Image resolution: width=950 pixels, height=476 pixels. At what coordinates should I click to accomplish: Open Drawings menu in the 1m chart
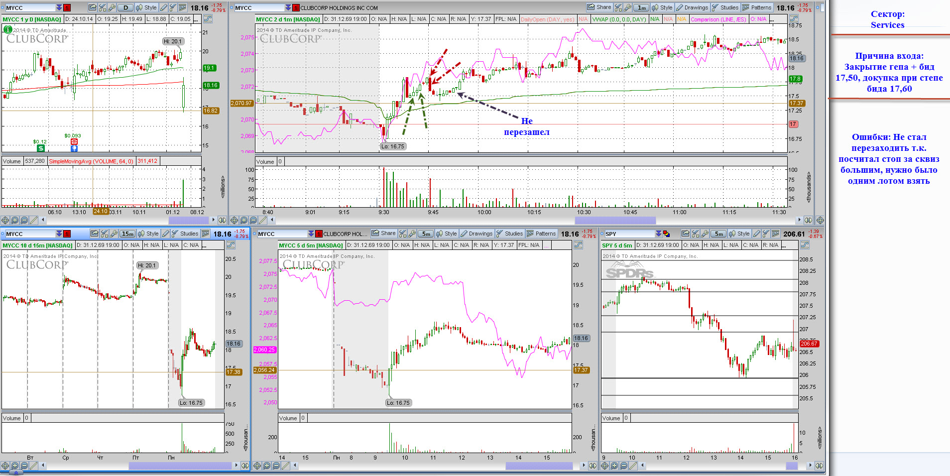(692, 7)
